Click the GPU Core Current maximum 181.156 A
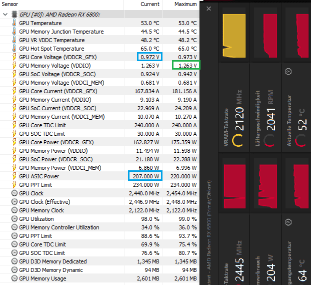The height and width of the screenshot is (285, 311). click(x=184, y=91)
